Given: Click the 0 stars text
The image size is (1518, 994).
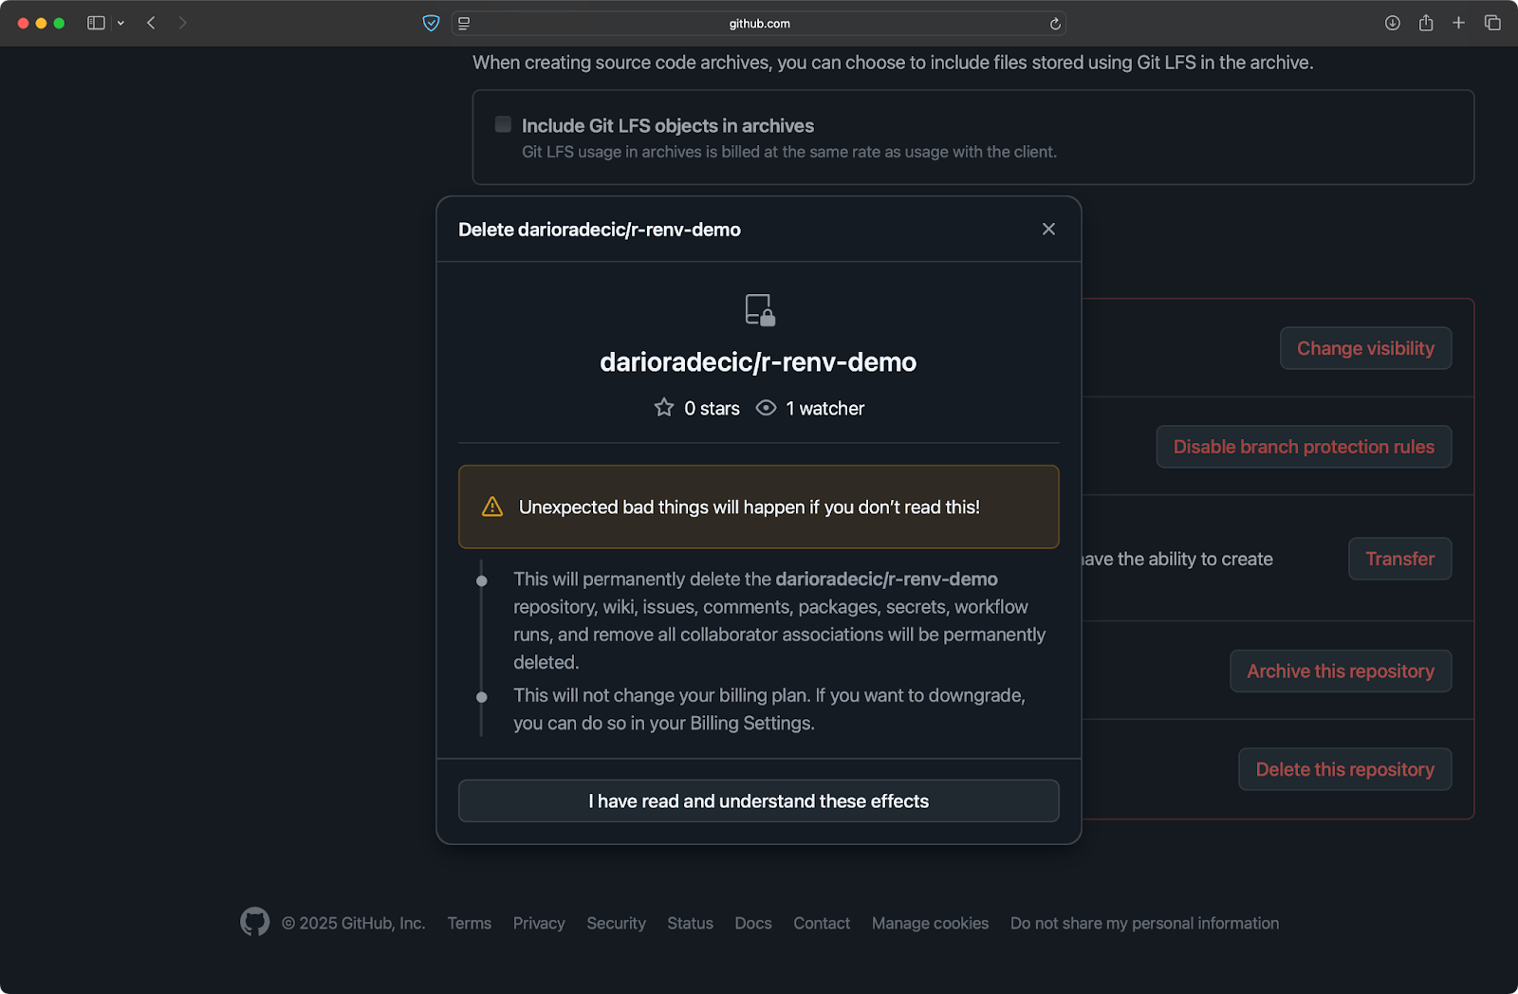Looking at the screenshot, I should point(712,409).
